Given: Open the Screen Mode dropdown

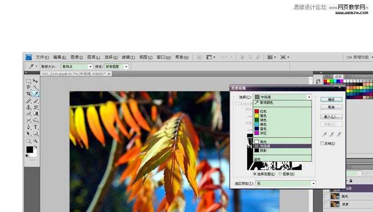Looking at the screenshot, I should (285, 57).
